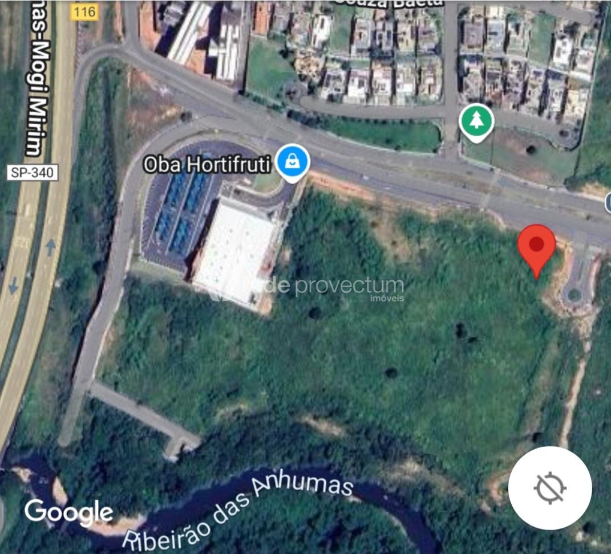The image size is (611, 554).
Task: Select the white-roofed Oba Hortifruti building
Action: coord(234,253)
